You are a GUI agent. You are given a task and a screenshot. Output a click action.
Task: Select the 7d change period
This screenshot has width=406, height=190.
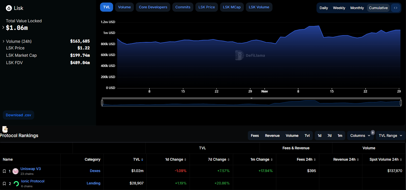coord(329,136)
